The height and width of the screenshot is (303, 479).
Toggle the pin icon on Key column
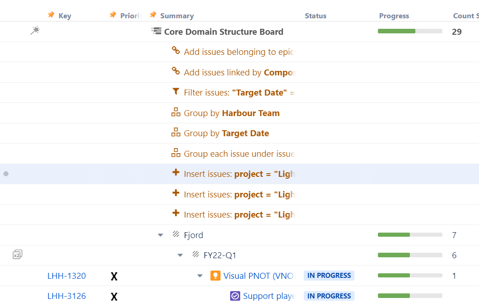(x=51, y=15)
